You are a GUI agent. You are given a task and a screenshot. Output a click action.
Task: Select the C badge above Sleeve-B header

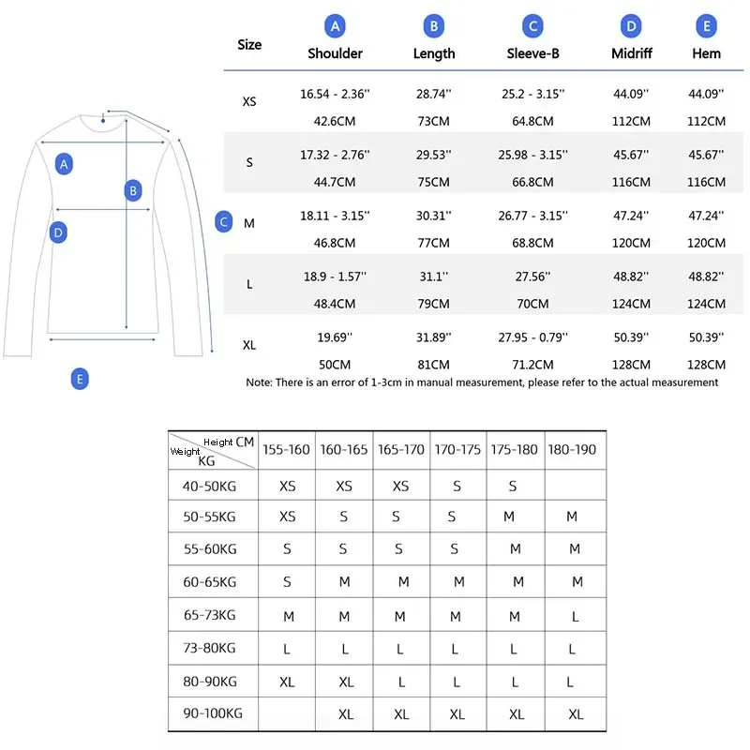[532, 26]
